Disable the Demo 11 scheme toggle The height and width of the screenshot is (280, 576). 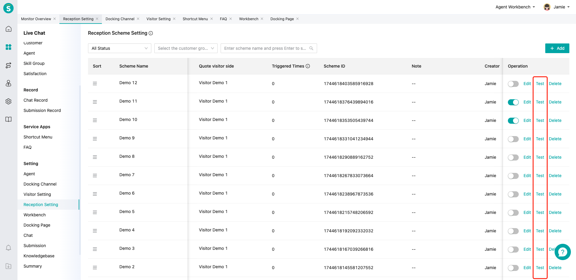point(513,102)
